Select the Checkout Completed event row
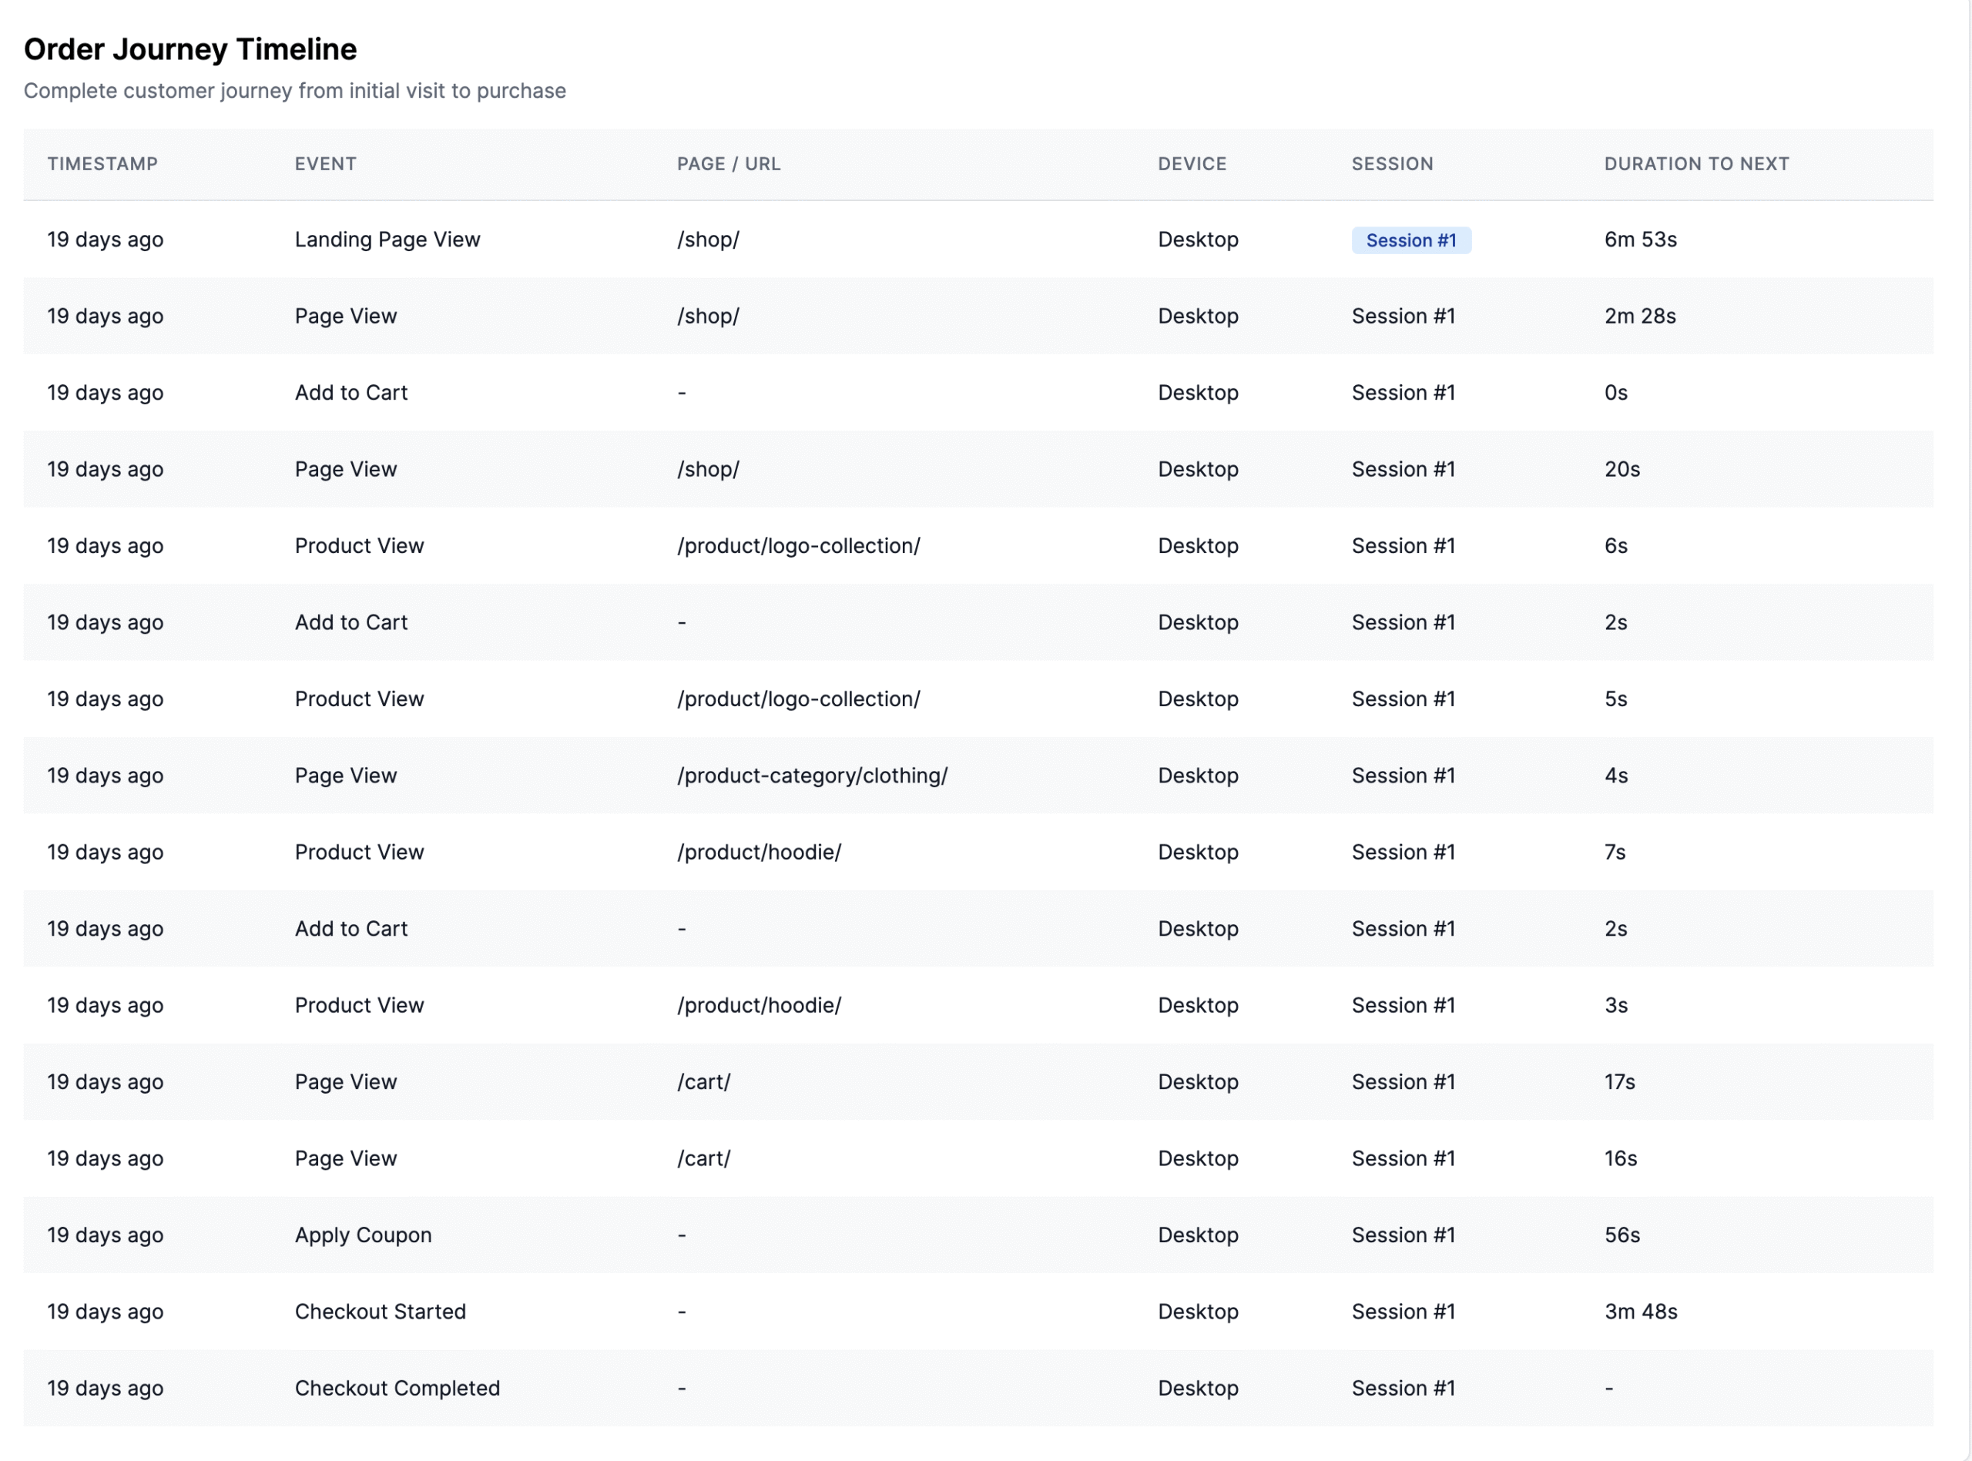This screenshot has width=1972, height=1461. click(x=397, y=1388)
